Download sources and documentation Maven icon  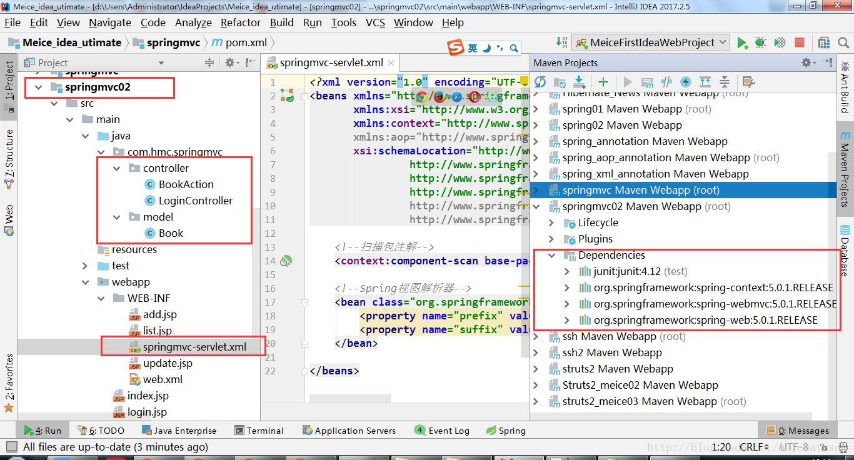[x=579, y=82]
